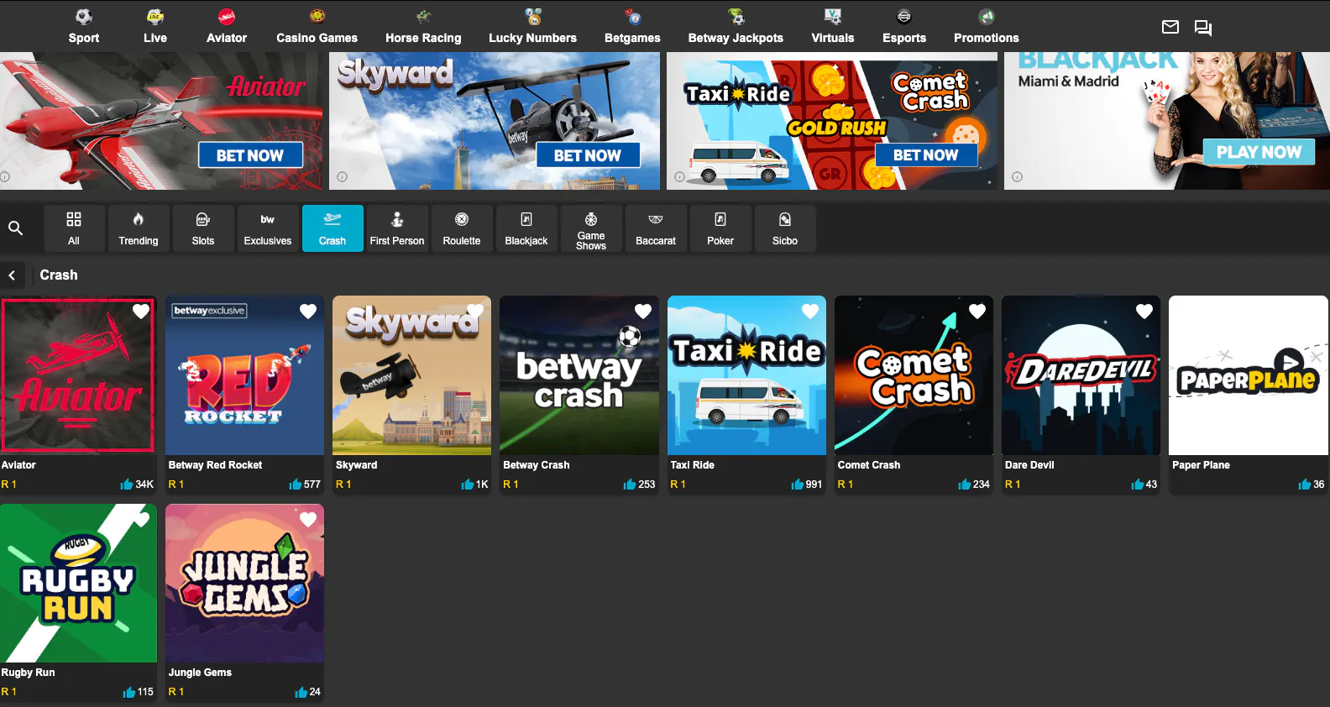Like Skyward using its thumbs-up icon
This screenshot has height=707, width=1330.
coord(468,484)
